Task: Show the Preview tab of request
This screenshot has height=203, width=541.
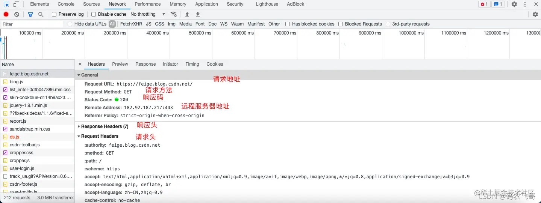Action: [120, 64]
